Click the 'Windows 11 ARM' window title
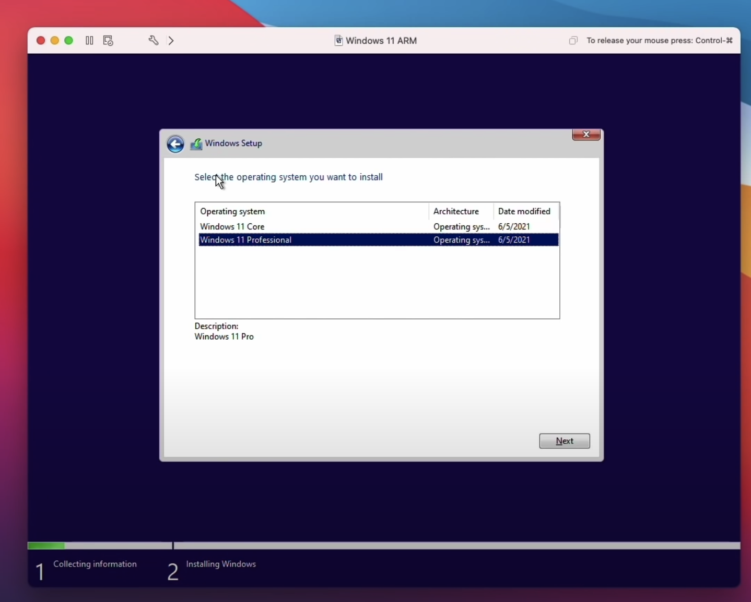This screenshot has height=602, width=751. pyautogui.click(x=381, y=41)
